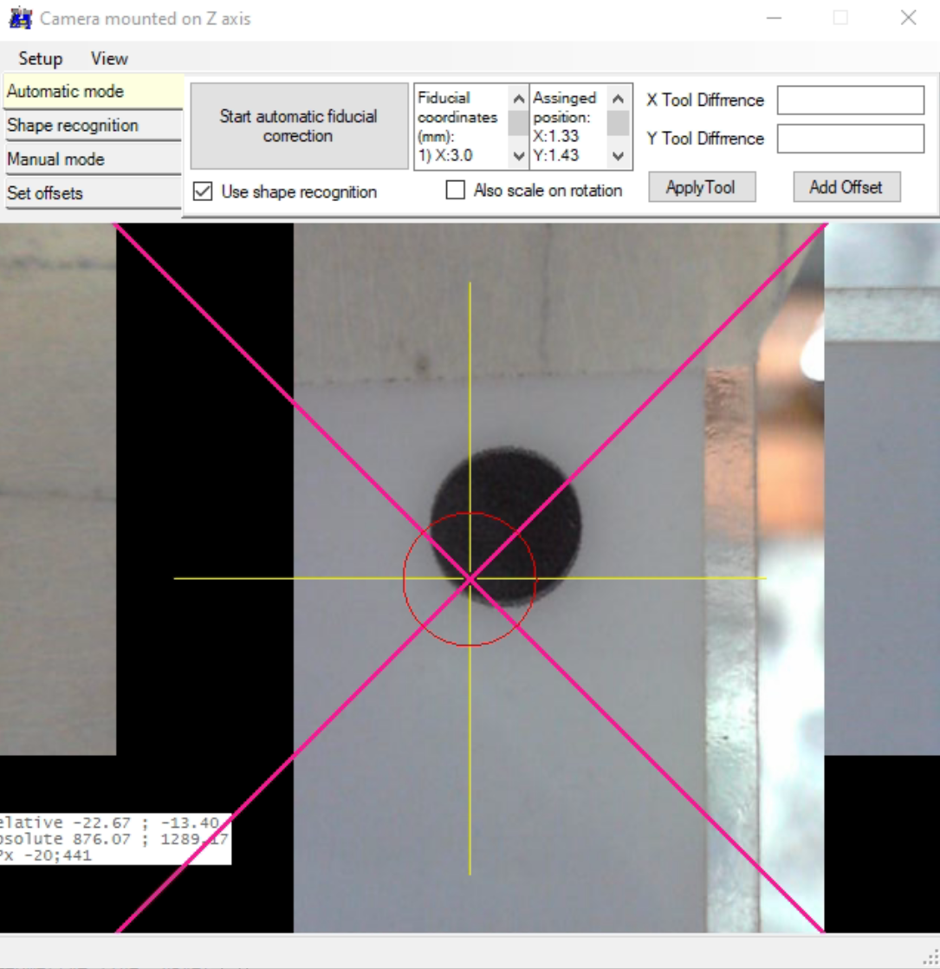The image size is (940, 969).
Task: Open the Setup menu
Action: (41, 59)
